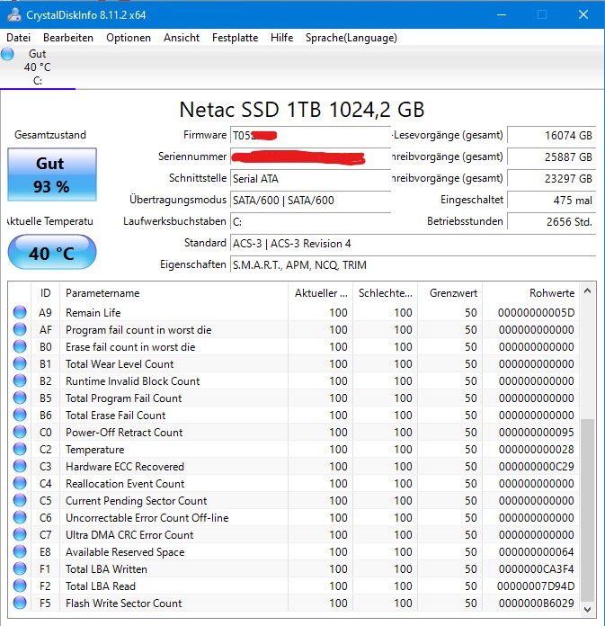Click the Eigenschaften field with S.M.A.R.T.
605x626 pixels.
pyautogui.click(x=413, y=264)
